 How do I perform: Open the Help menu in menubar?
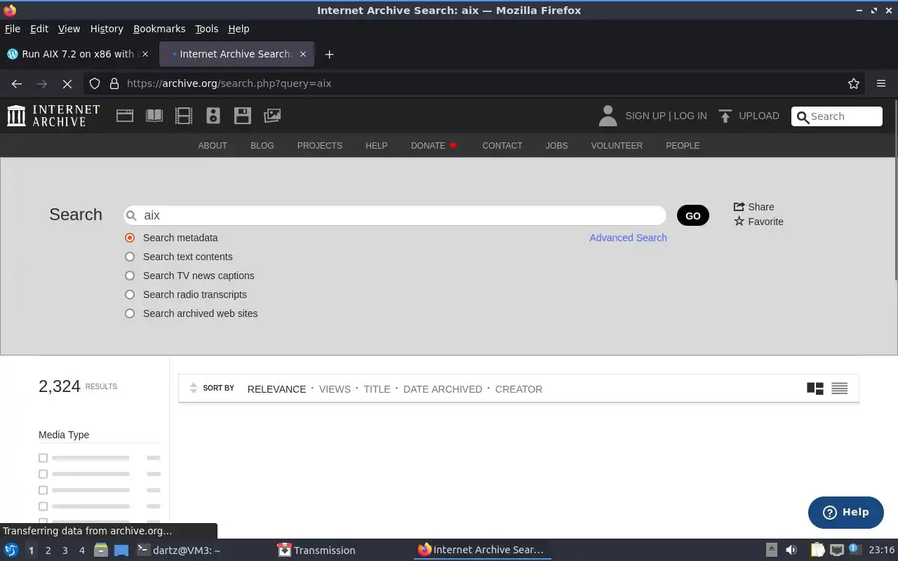click(239, 29)
